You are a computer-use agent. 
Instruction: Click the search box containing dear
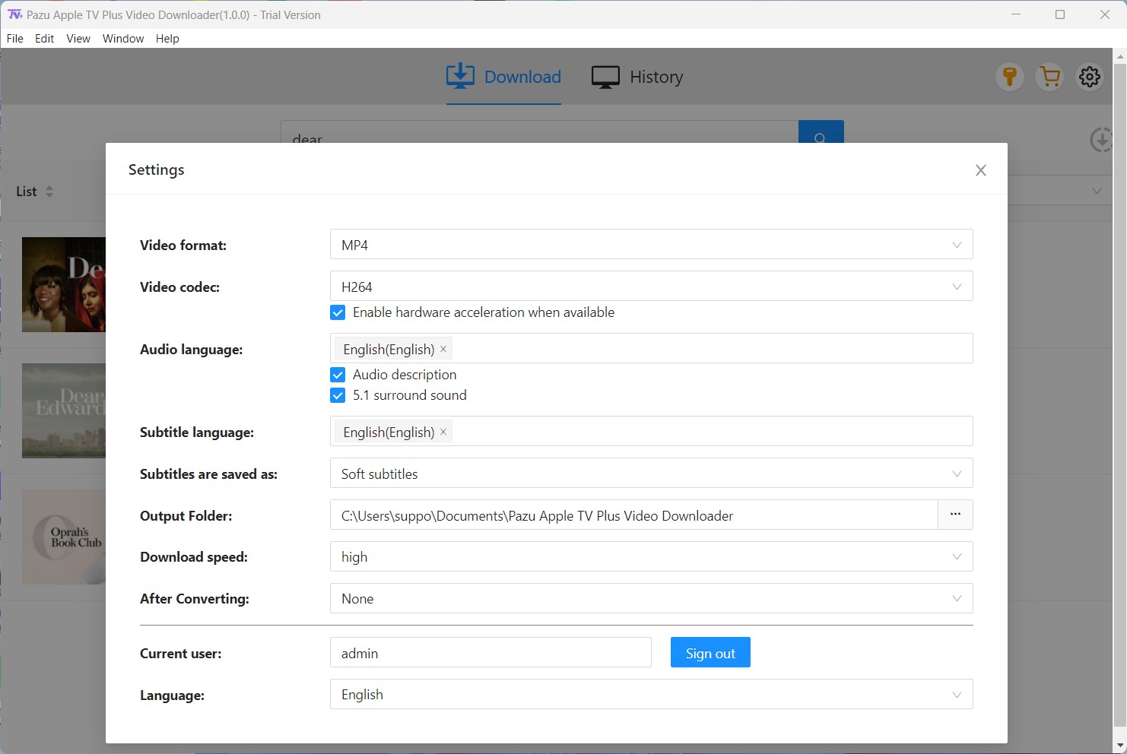coord(539,132)
